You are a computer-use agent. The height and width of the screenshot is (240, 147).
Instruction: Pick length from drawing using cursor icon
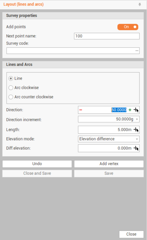pyautogui.click(x=136, y=130)
